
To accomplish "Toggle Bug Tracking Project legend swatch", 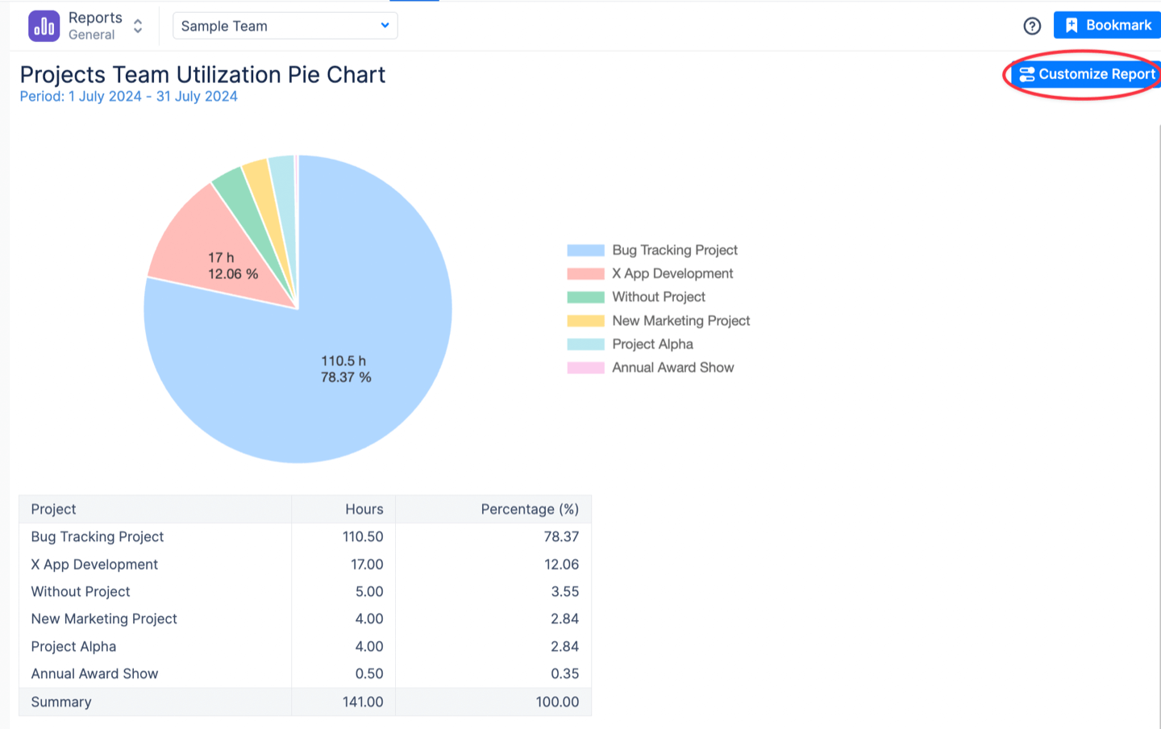I will (x=585, y=250).
